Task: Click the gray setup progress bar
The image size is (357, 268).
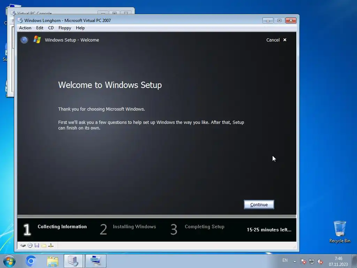Action: click(157, 216)
